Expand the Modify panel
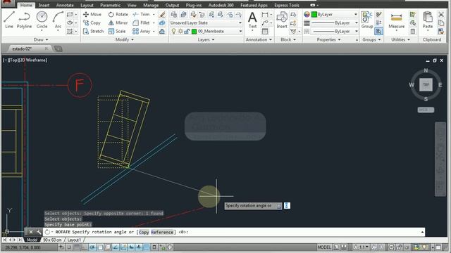This screenshot has height=253, width=451. [x=124, y=39]
